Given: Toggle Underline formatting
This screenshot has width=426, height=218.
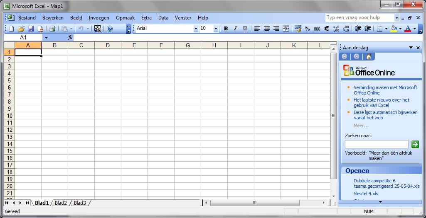Looking at the screenshot, I should [x=245, y=29].
